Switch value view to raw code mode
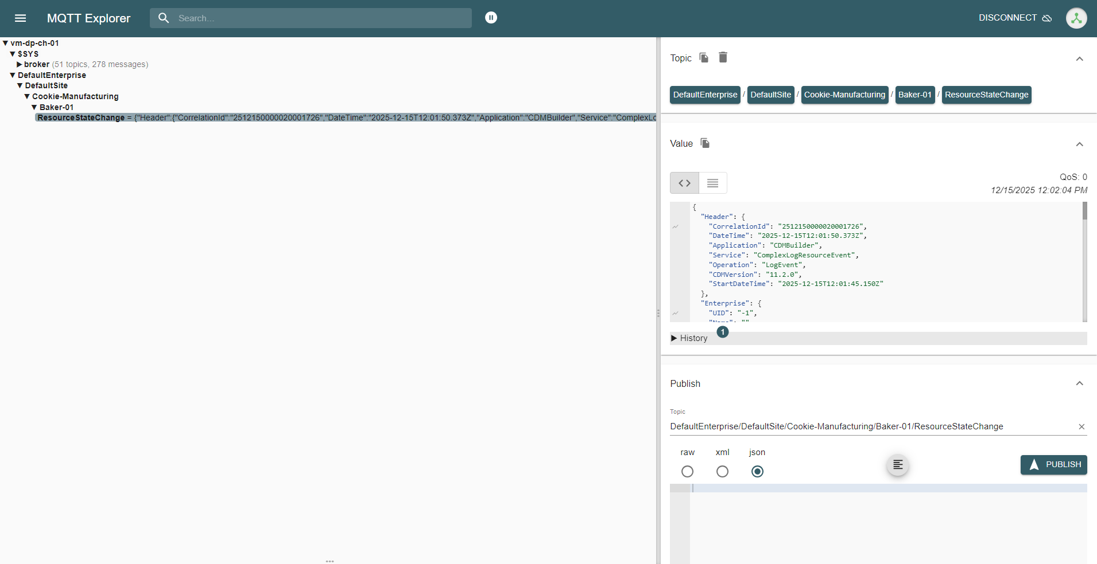1097x564 pixels. pyautogui.click(x=684, y=183)
